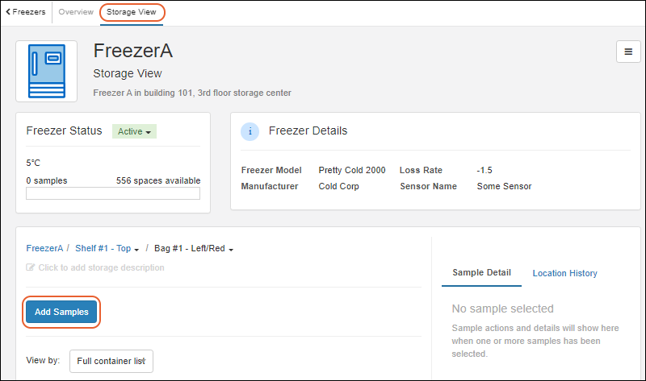
Task: Click to add storage description text
Action: click(101, 267)
